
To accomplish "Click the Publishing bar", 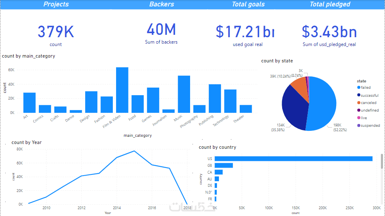I will click(215, 98).
